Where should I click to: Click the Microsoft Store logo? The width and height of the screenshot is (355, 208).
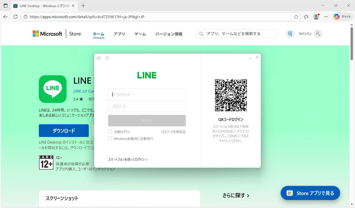(47, 33)
